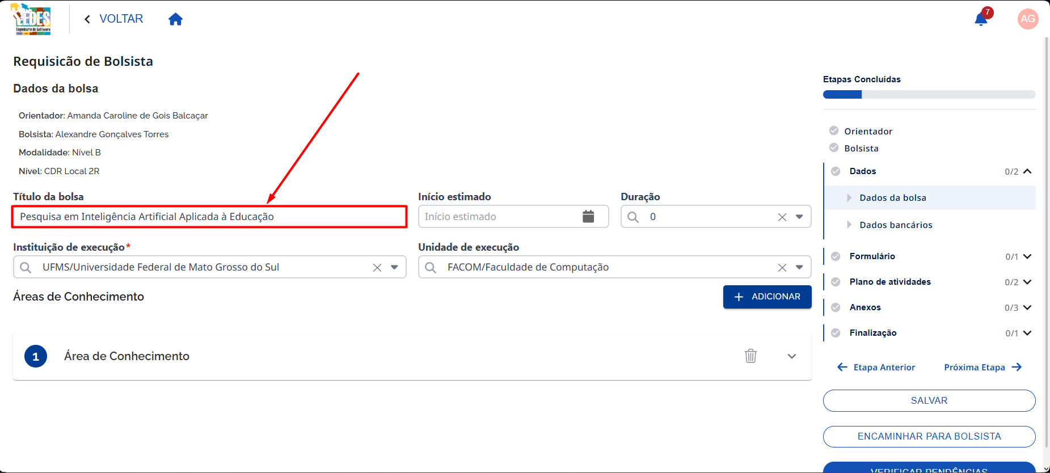The image size is (1050, 473).
Task: Click the Orientador step check circle
Action: coord(834,130)
